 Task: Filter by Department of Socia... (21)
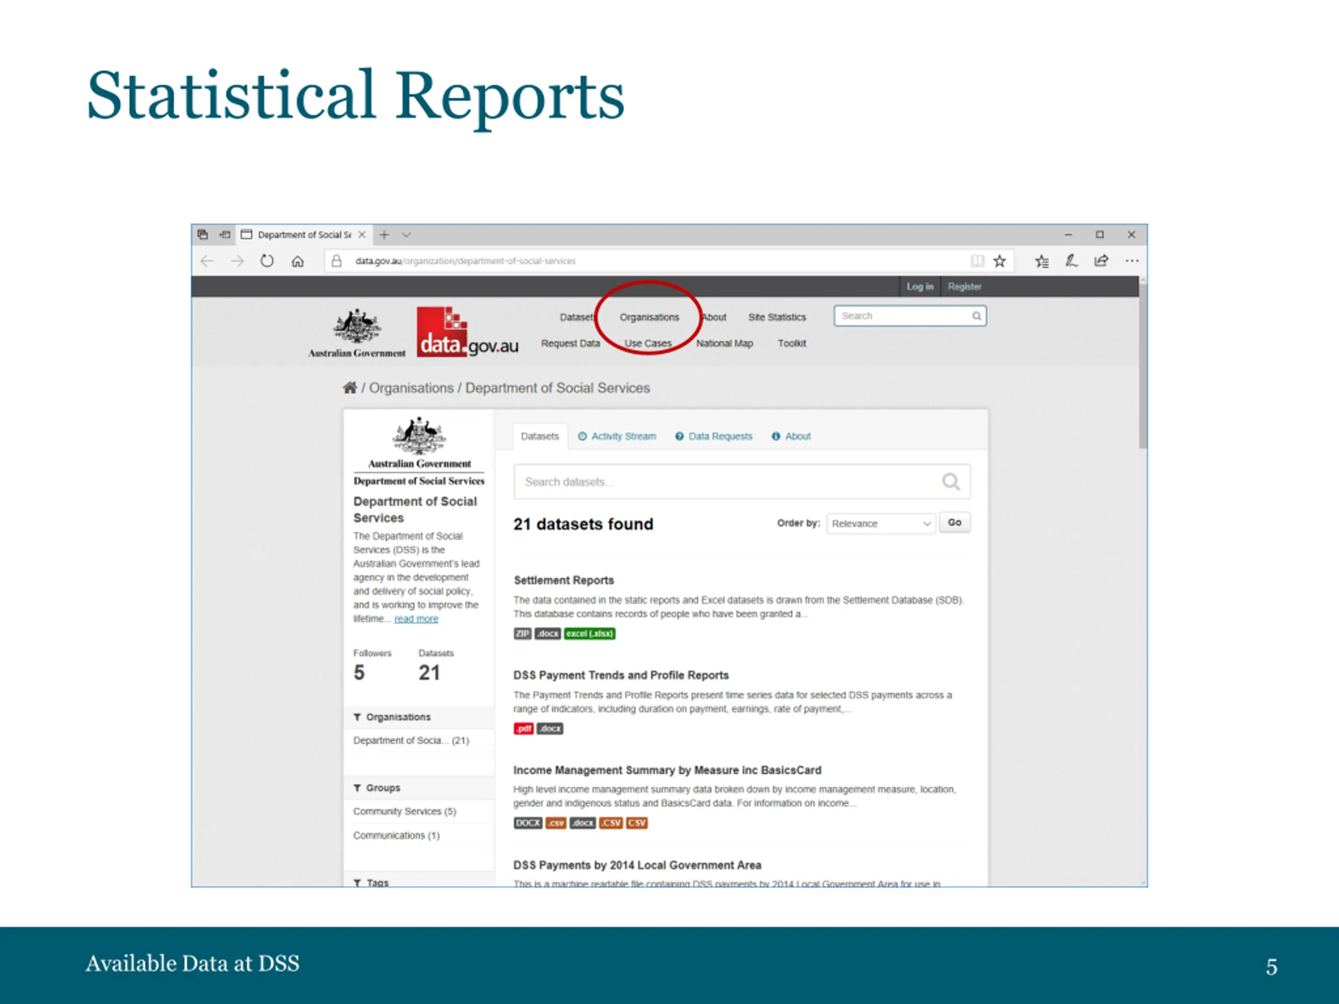411,741
